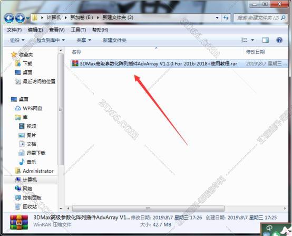Click the 修改日期 value in details pane
The image size is (292, 236).
pyautogui.click(x=177, y=218)
